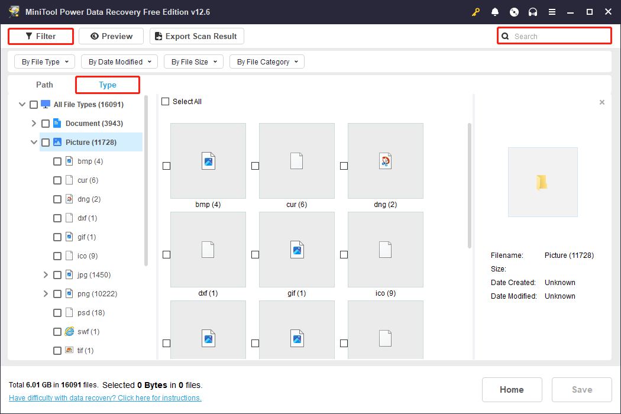621x414 pixels.
Task: Click the license key icon in title bar
Action: point(476,11)
